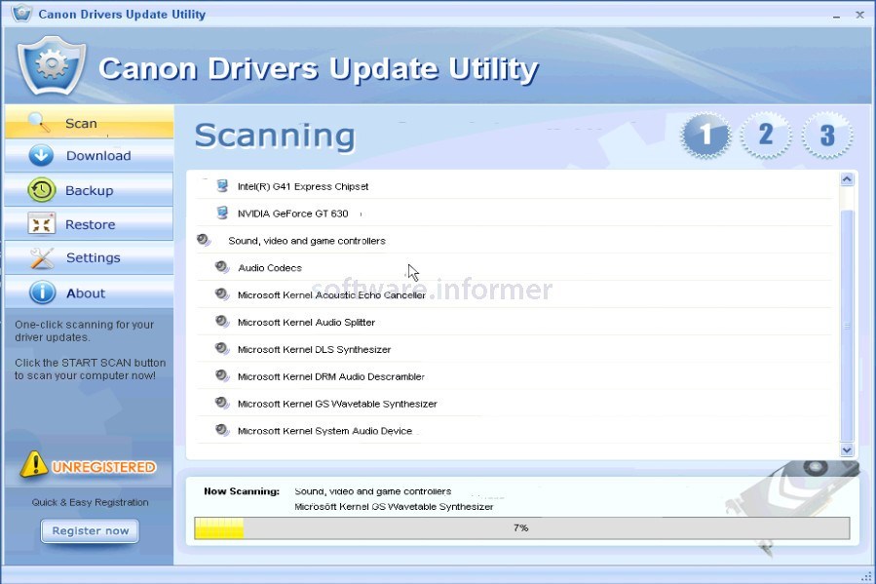The height and width of the screenshot is (584, 876).
Task: Click step 3 badge
Action: [x=827, y=135]
